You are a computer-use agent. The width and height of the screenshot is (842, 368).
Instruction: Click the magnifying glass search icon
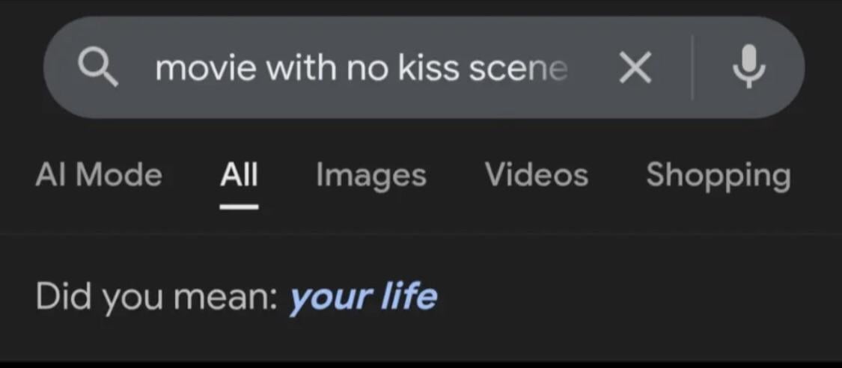tap(98, 69)
